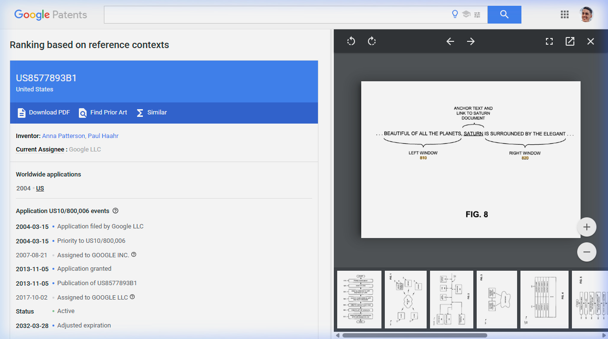This screenshot has width=608, height=339.
Task: Select the FIG. 1 thumbnail
Action: click(x=405, y=300)
